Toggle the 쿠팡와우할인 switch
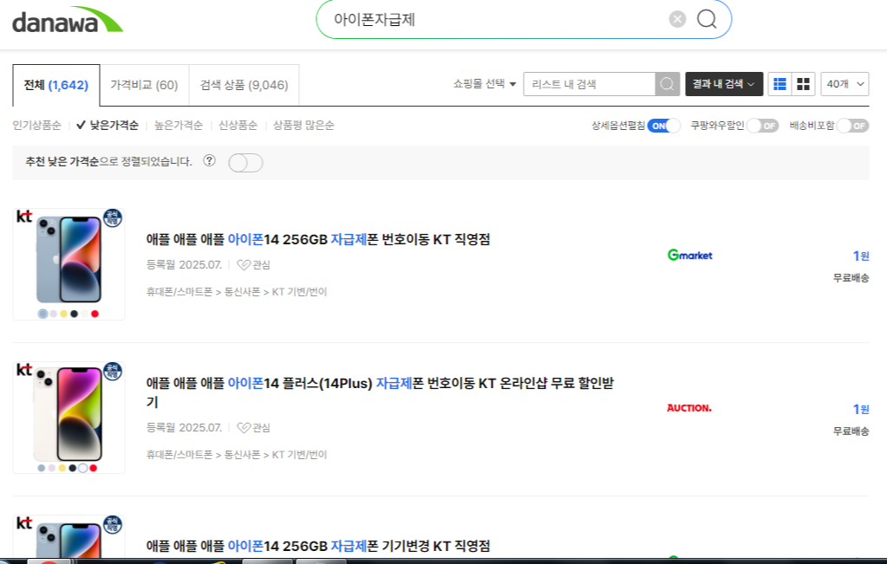This screenshot has width=887, height=564. (x=762, y=126)
